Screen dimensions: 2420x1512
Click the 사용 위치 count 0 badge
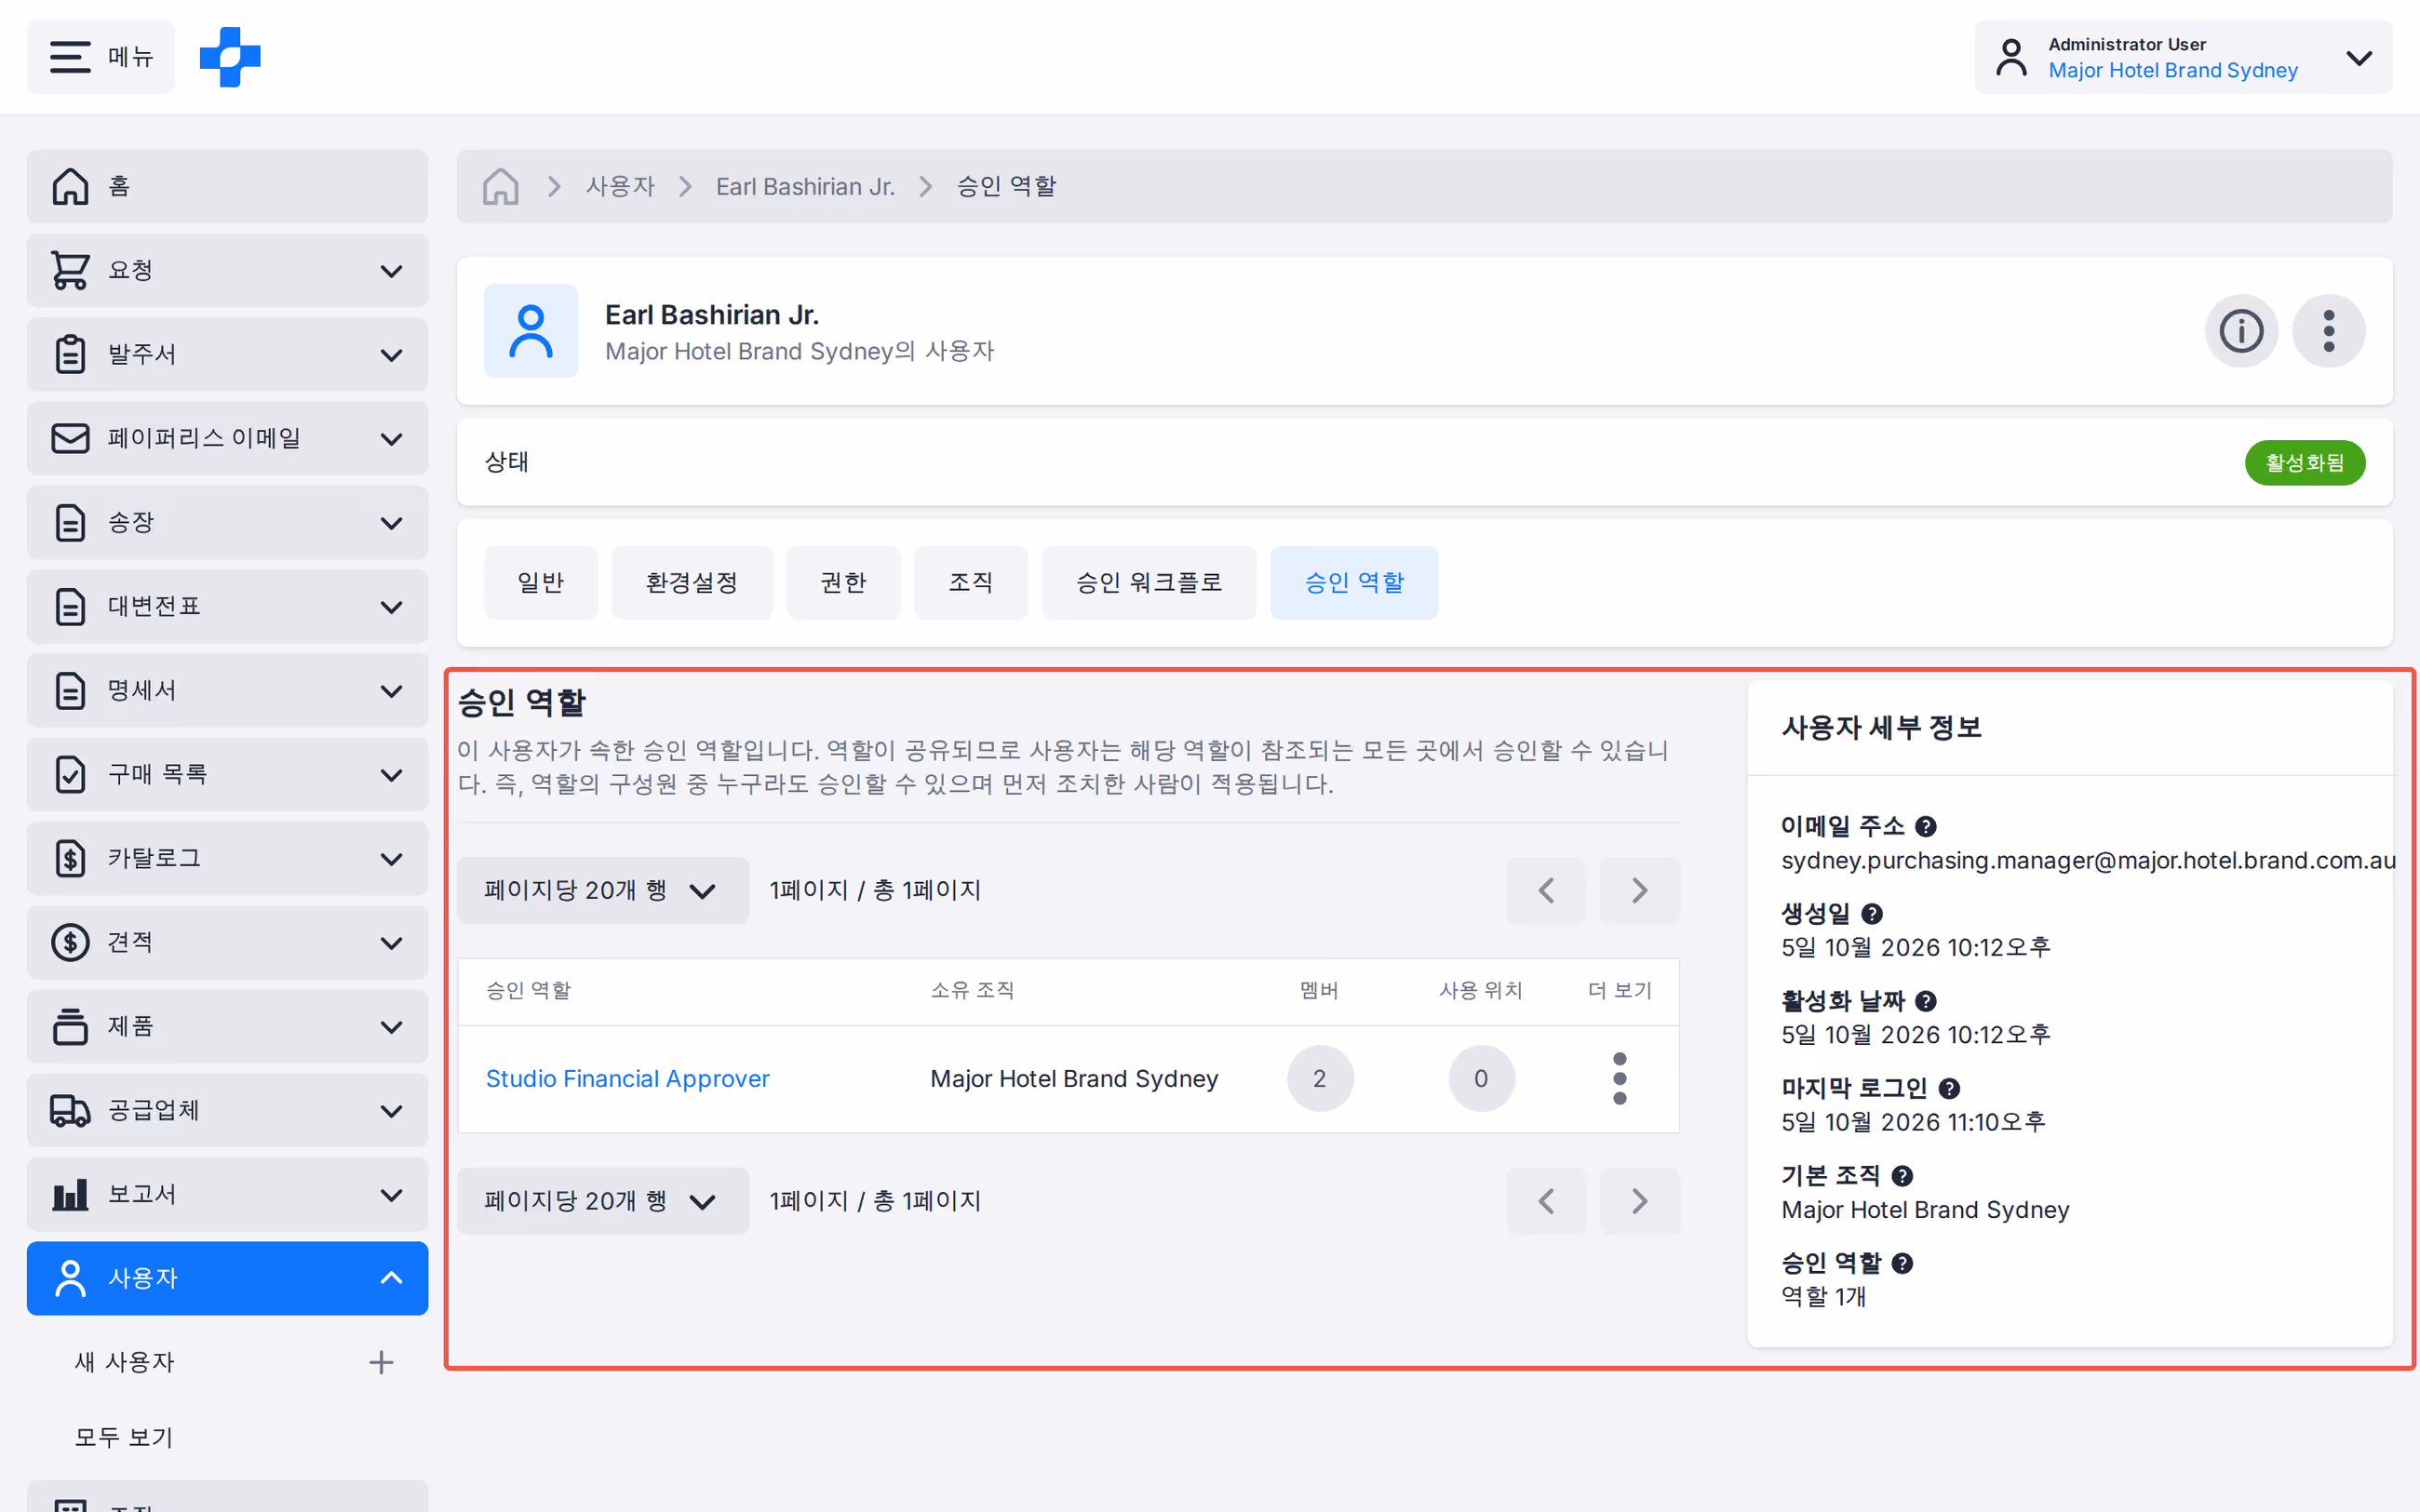click(1481, 1079)
